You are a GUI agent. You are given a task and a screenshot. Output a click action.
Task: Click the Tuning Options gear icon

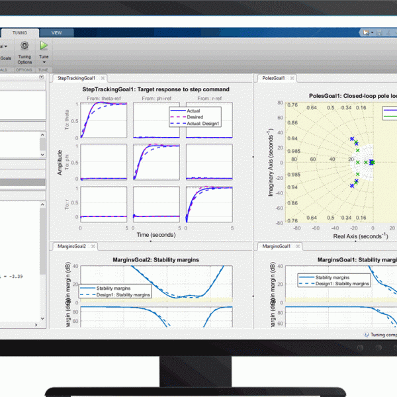(x=24, y=46)
